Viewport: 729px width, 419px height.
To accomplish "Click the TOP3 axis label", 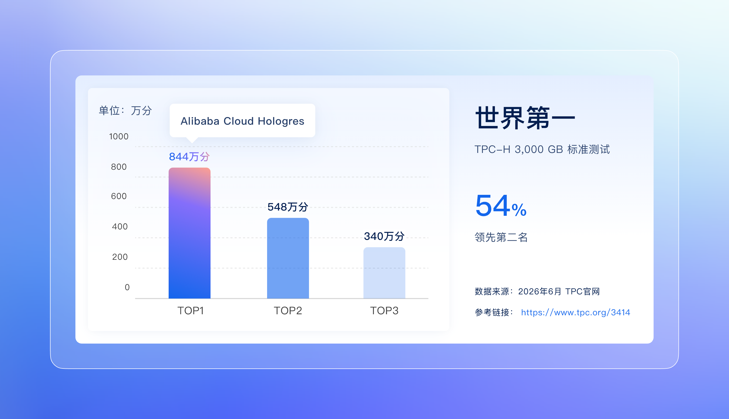I will click(384, 311).
